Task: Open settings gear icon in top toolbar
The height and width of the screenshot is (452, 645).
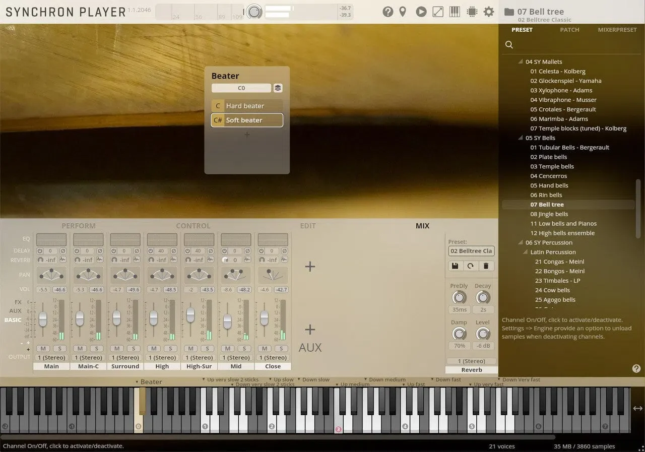Action: pos(489,12)
